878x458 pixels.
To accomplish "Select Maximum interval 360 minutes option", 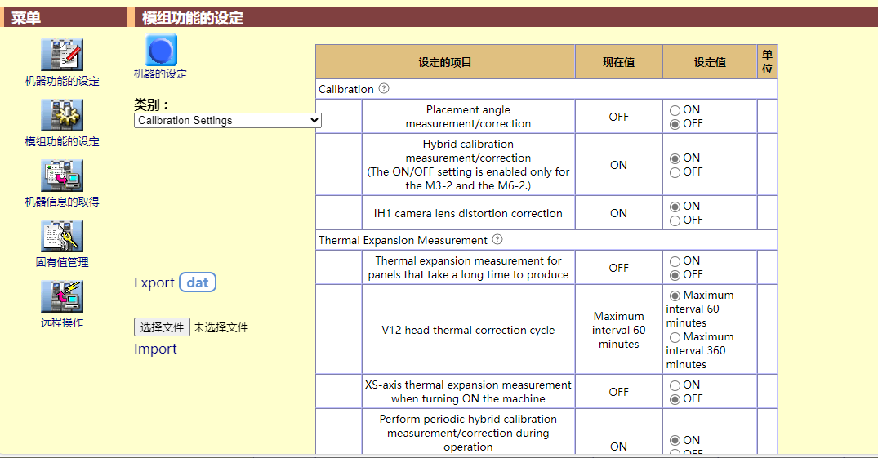I will tap(675, 337).
